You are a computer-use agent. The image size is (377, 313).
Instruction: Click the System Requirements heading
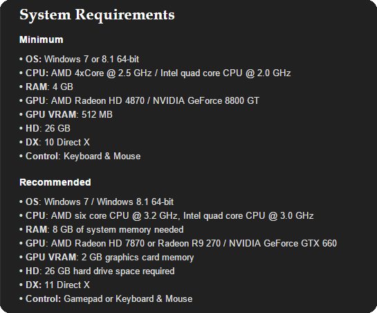[97, 15]
